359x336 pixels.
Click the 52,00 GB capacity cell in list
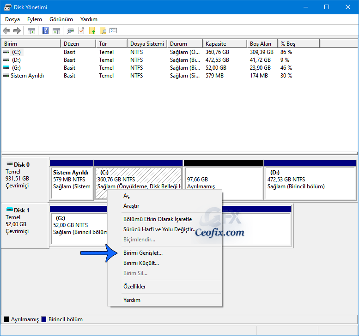[x=216, y=68]
